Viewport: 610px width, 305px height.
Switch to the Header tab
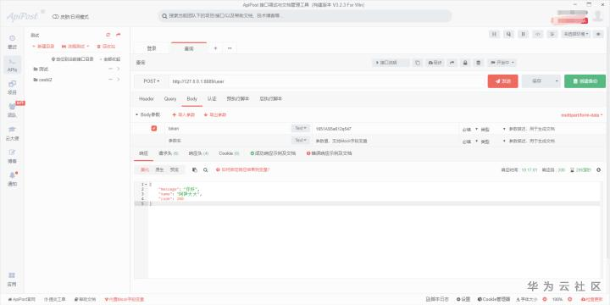pos(147,99)
